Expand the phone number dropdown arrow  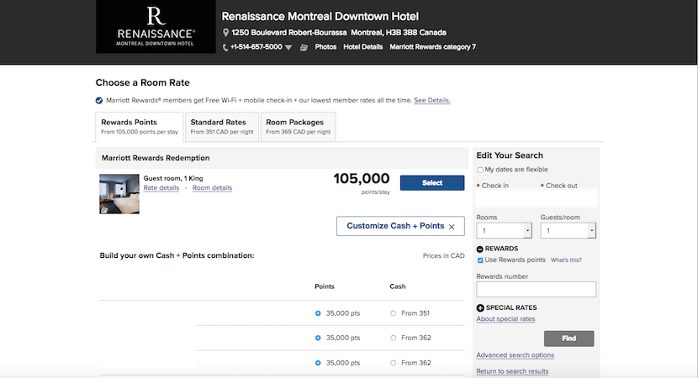(288, 48)
